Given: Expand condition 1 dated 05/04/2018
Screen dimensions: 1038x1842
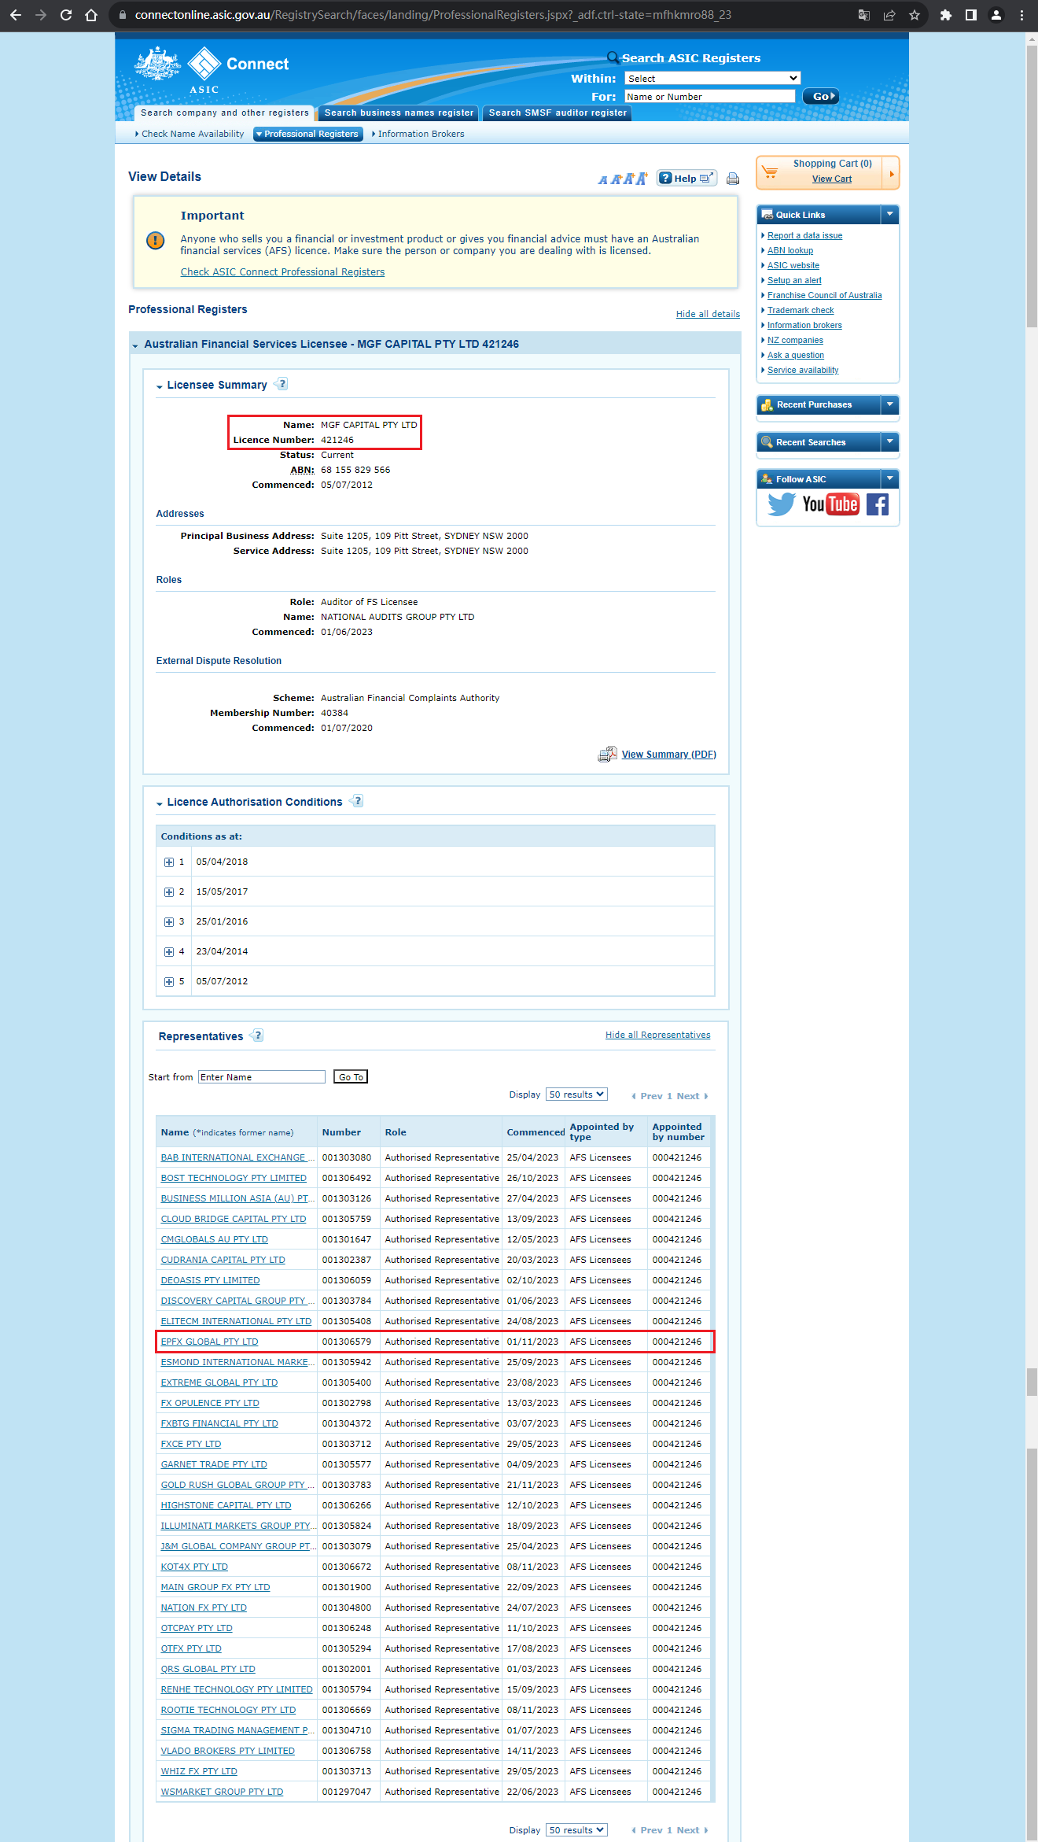Looking at the screenshot, I should pyautogui.click(x=169, y=862).
